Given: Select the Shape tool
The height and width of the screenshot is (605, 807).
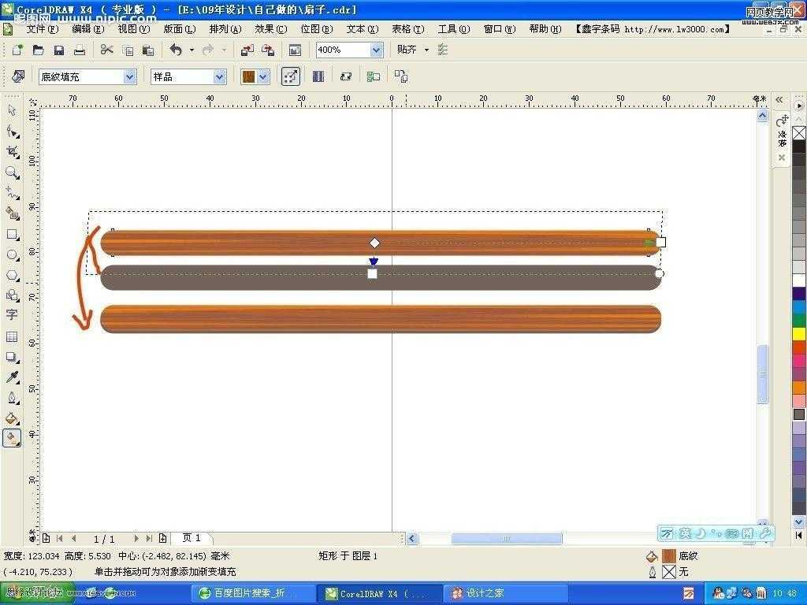Looking at the screenshot, I should pos(12,132).
